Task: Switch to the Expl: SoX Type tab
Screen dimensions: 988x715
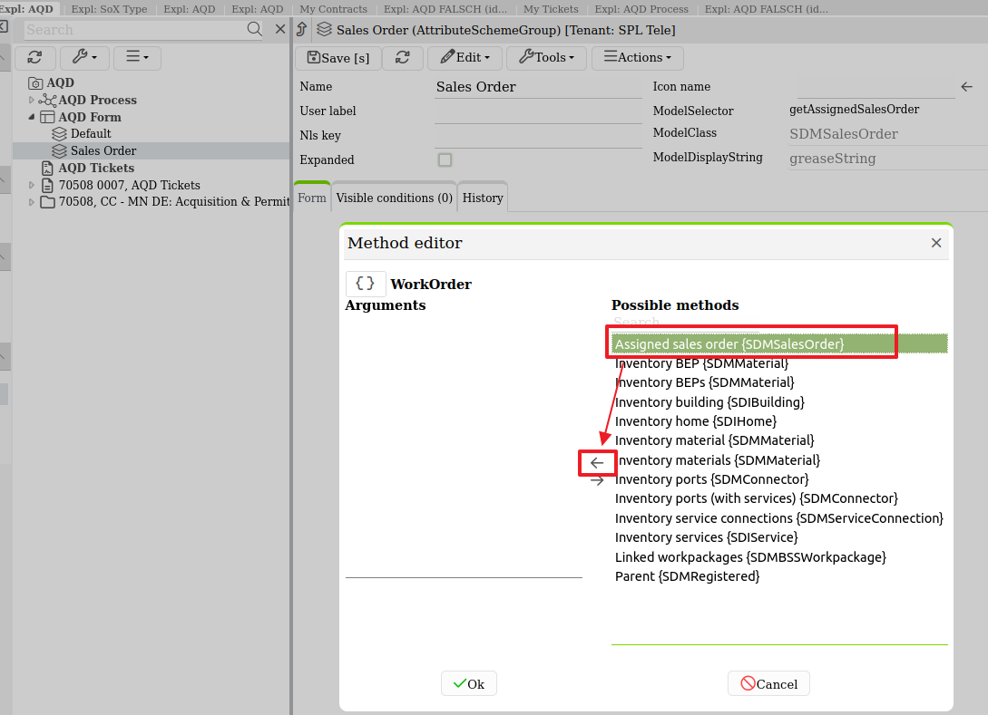Action: pyautogui.click(x=109, y=9)
